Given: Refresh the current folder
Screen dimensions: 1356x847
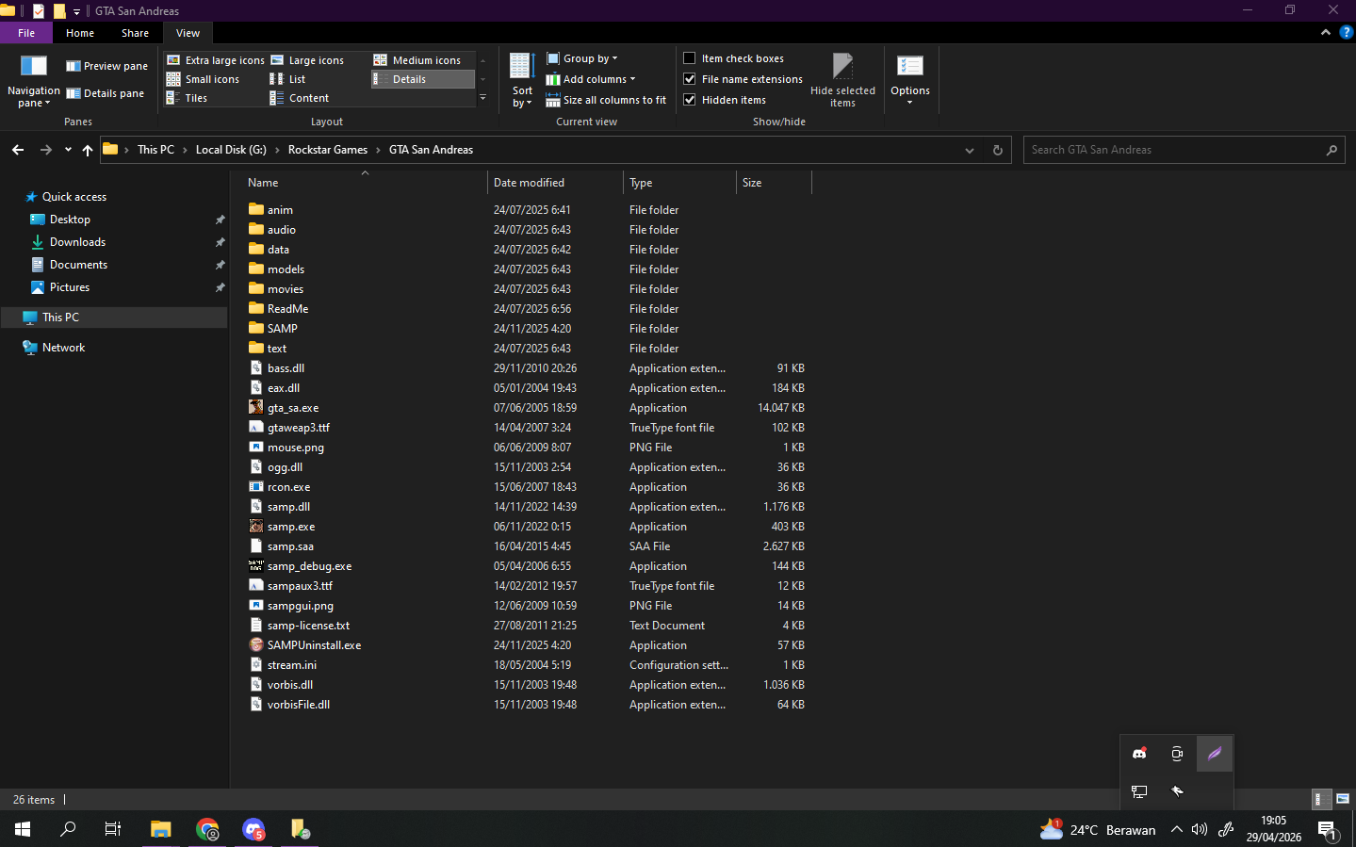Looking at the screenshot, I should (998, 150).
